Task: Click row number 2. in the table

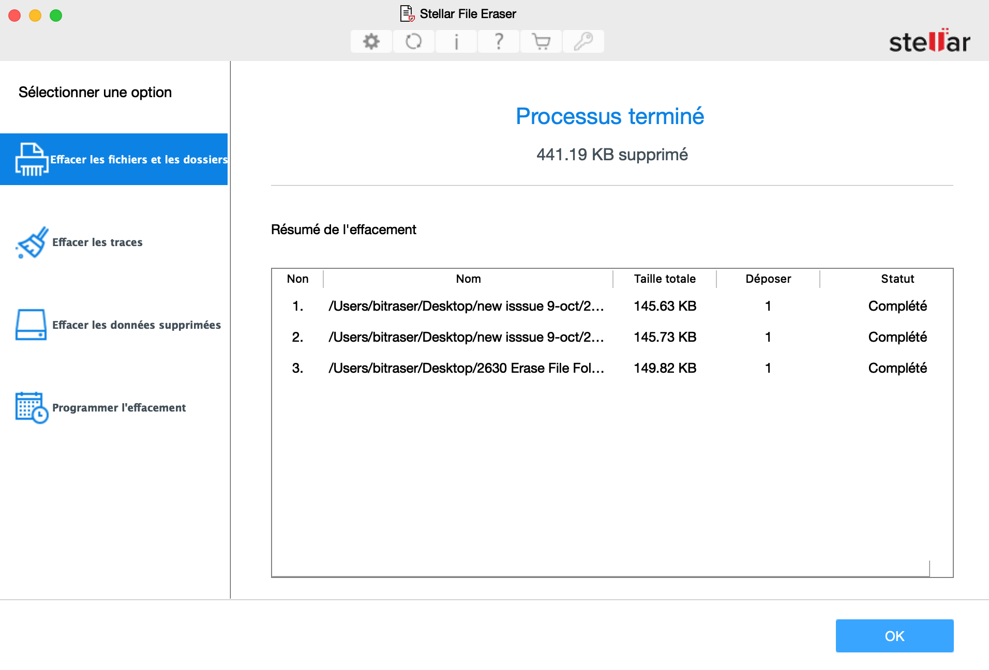Action: (x=297, y=337)
